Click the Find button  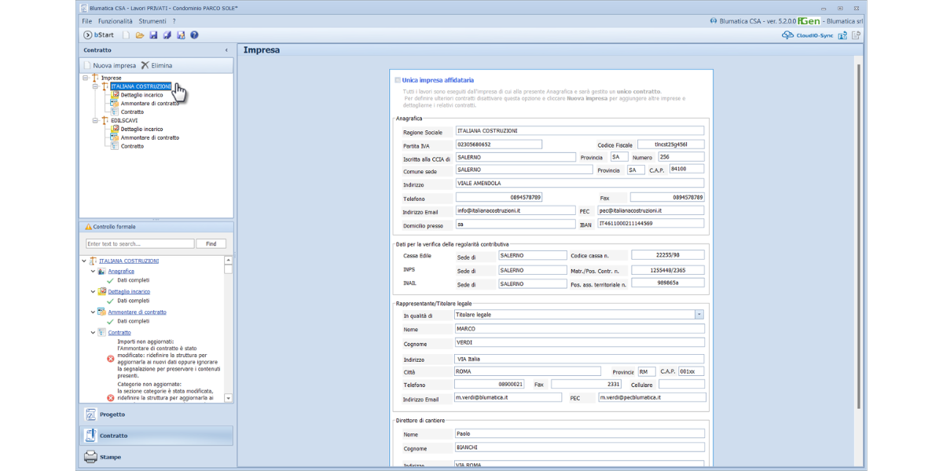(x=211, y=244)
